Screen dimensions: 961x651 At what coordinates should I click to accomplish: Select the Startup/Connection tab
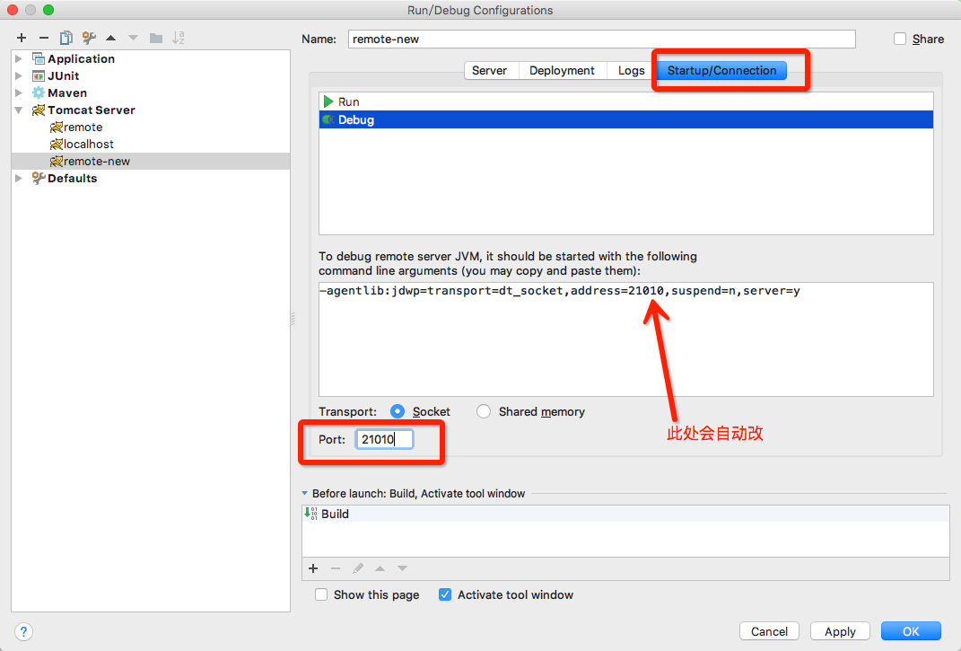(721, 71)
